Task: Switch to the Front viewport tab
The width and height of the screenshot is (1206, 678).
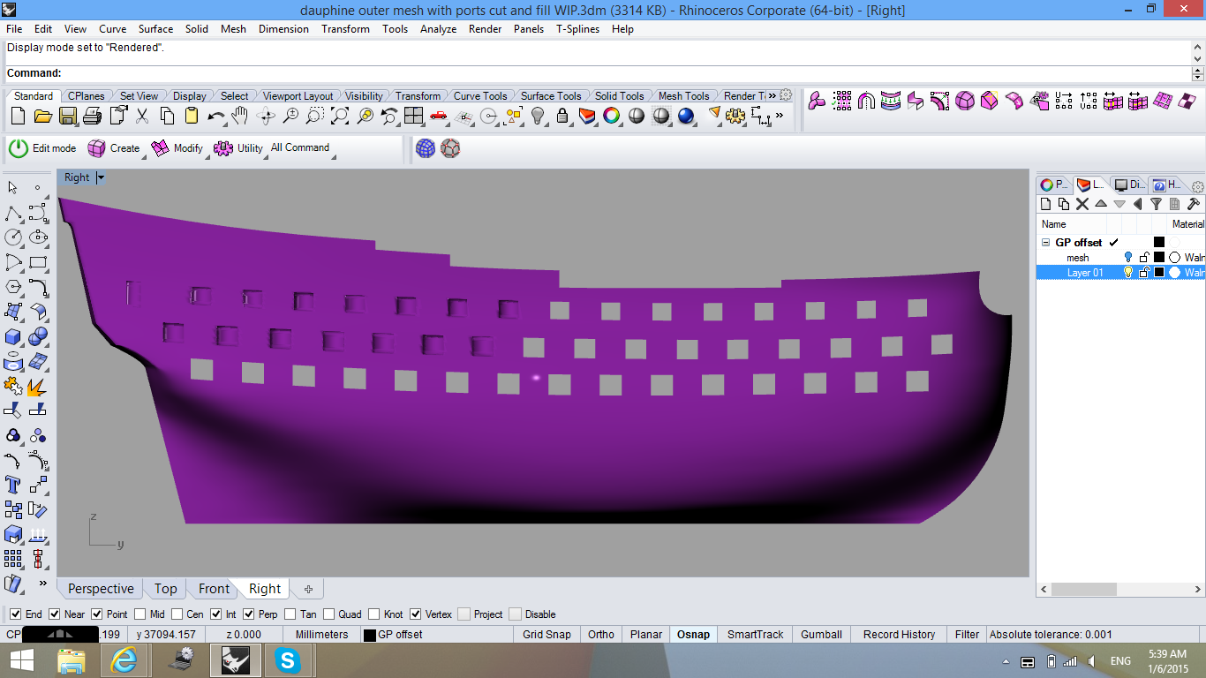Action: pyautogui.click(x=214, y=589)
